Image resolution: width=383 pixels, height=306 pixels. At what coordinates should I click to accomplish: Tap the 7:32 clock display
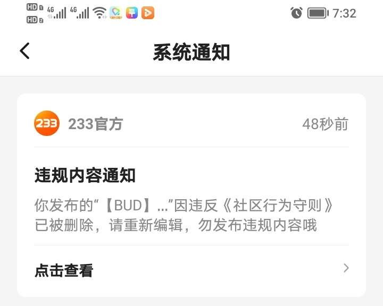click(x=344, y=13)
